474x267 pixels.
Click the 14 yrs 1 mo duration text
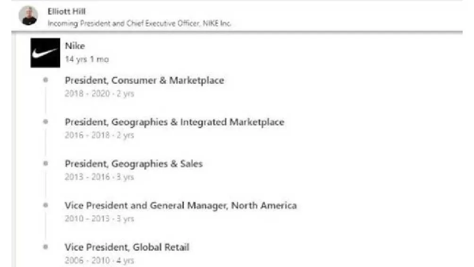[87, 60]
